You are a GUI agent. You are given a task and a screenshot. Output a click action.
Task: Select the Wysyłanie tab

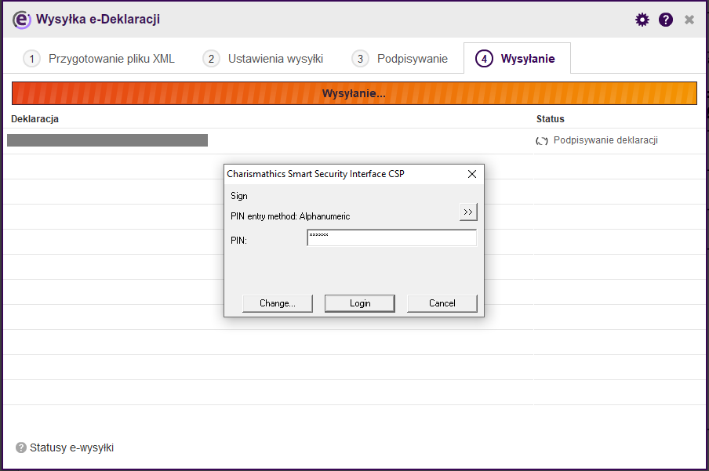coord(517,58)
